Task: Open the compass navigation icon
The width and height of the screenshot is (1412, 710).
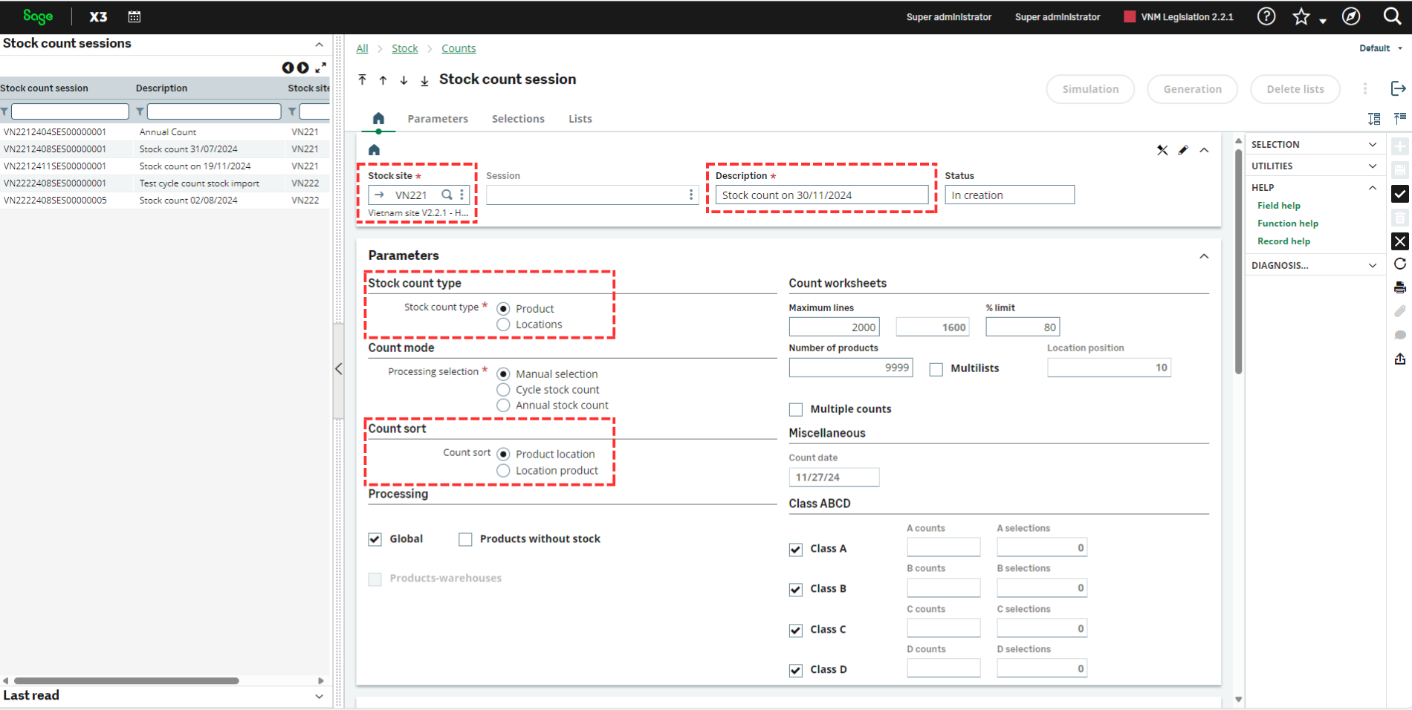Action: coord(1351,16)
